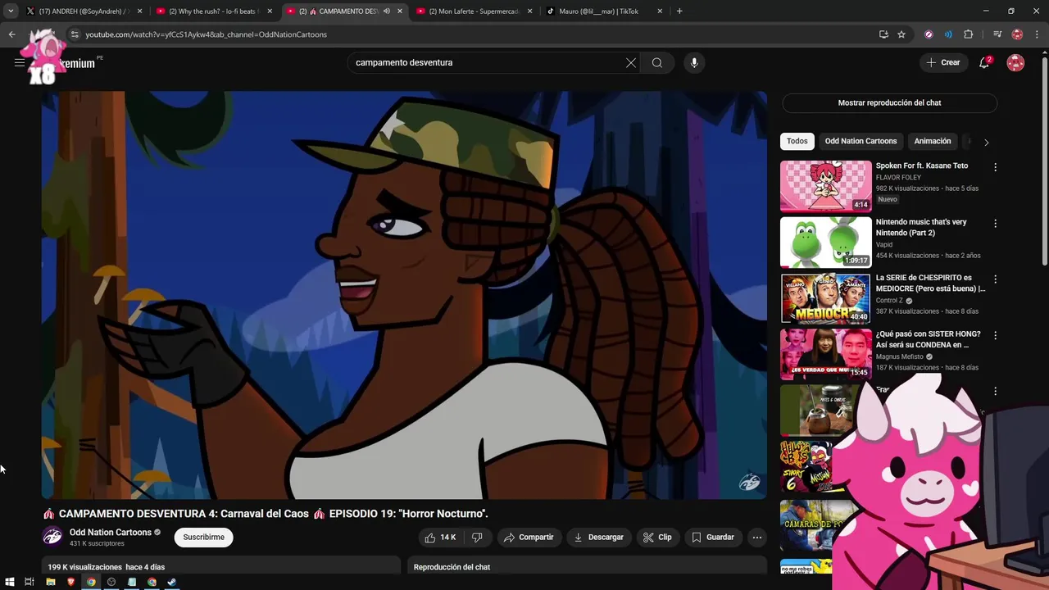Open the YouTube hamburger guide menu
Screen dimensions: 1049x590
(x=19, y=62)
